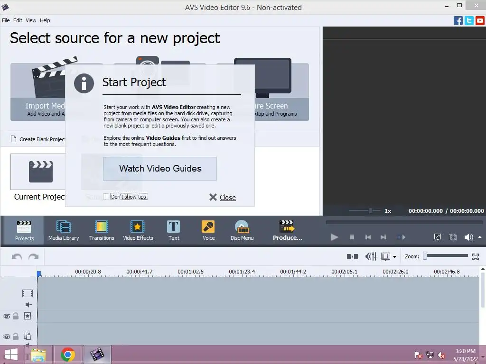Click the timeline playhead marker
486x364 pixels.
(39, 273)
